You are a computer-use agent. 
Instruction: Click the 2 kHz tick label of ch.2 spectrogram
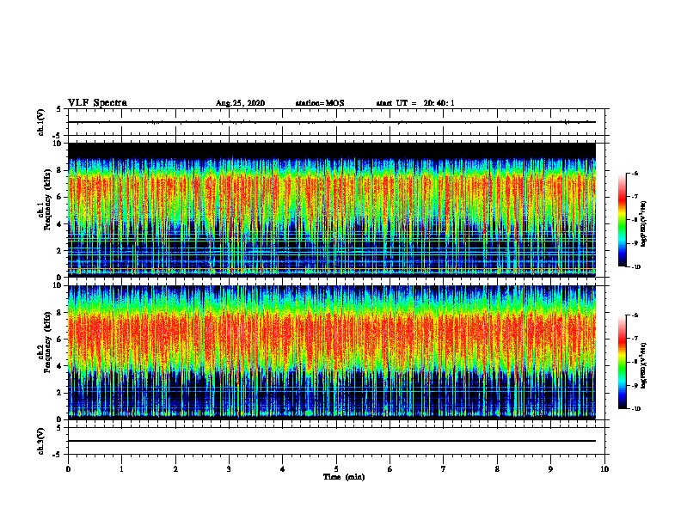59,393
